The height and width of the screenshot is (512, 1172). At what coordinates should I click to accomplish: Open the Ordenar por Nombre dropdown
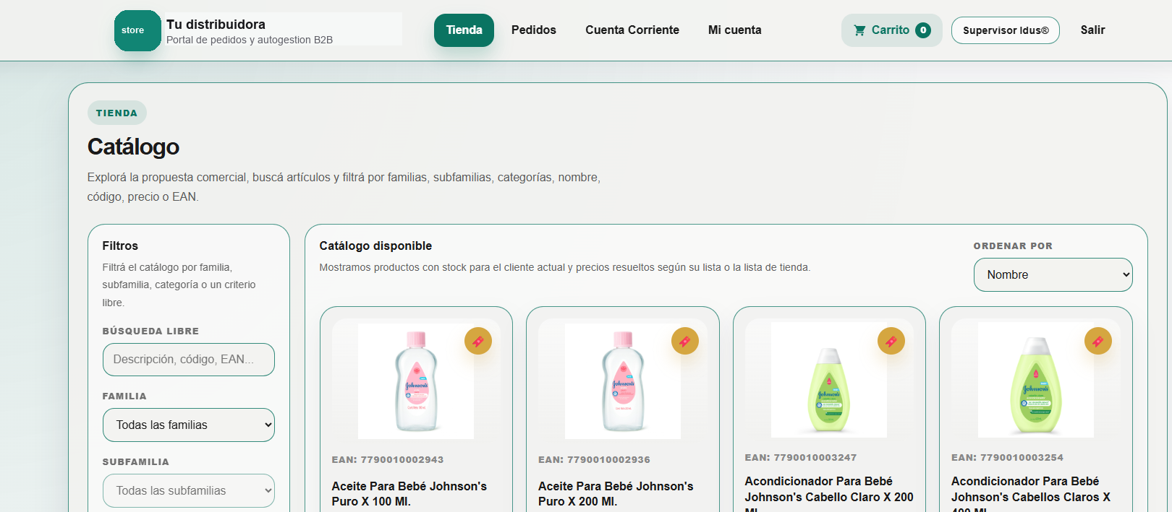tap(1053, 275)
